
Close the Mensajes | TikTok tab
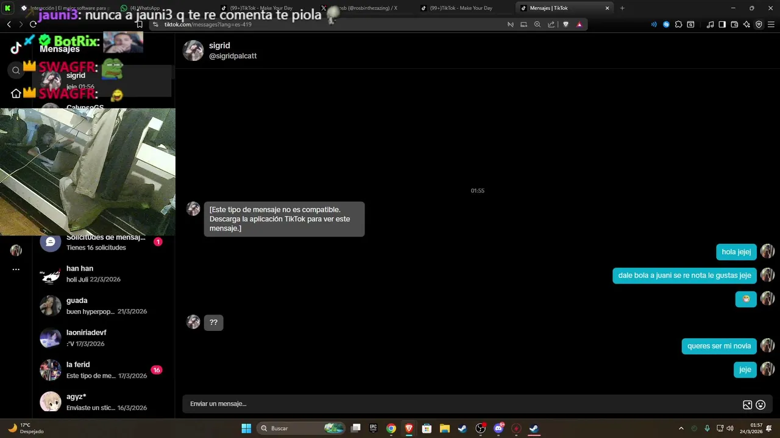tap(607, 8)
